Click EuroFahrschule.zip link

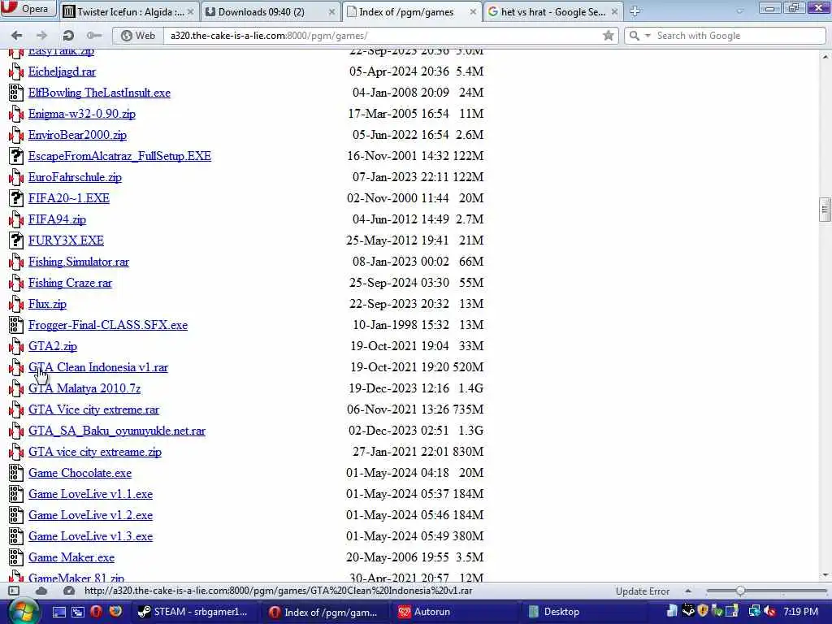[75, 177]
